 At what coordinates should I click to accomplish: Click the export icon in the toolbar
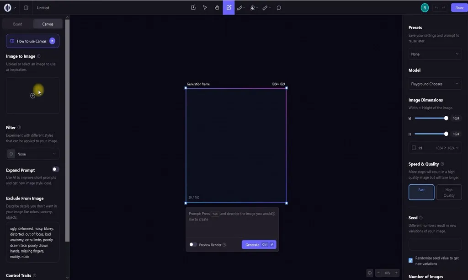(x=193, y=8)
